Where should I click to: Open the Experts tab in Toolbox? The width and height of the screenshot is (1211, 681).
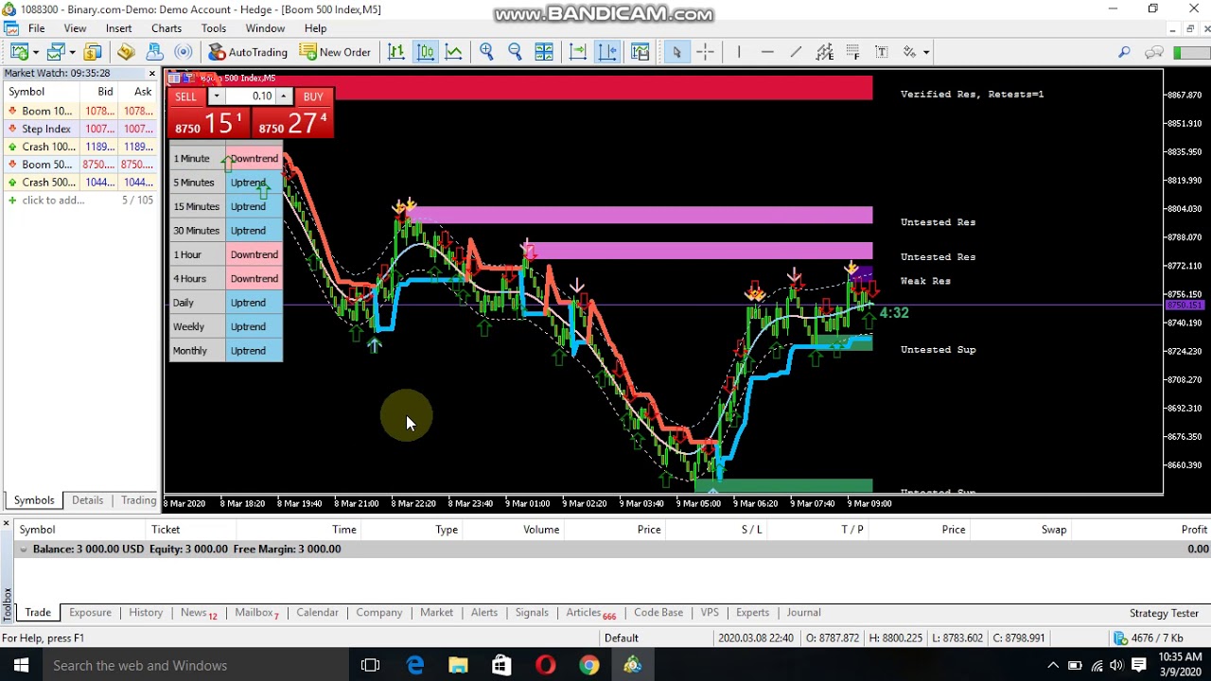(x=752, y=612)
